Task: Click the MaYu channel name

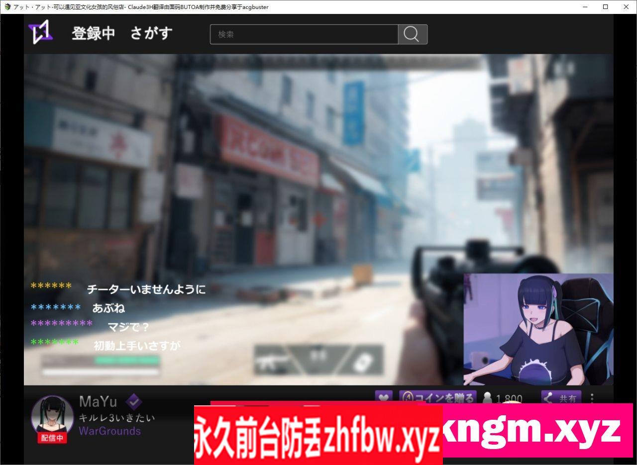Action: click(x=98, y=401)
